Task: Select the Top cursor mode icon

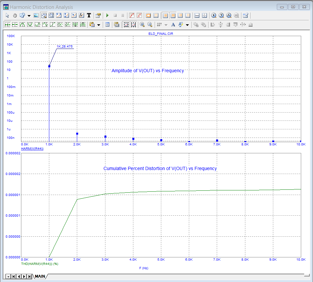Action: 60,25
